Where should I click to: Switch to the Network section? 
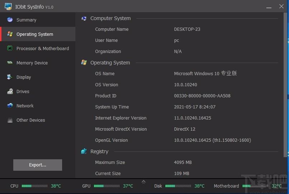[25, 106]
